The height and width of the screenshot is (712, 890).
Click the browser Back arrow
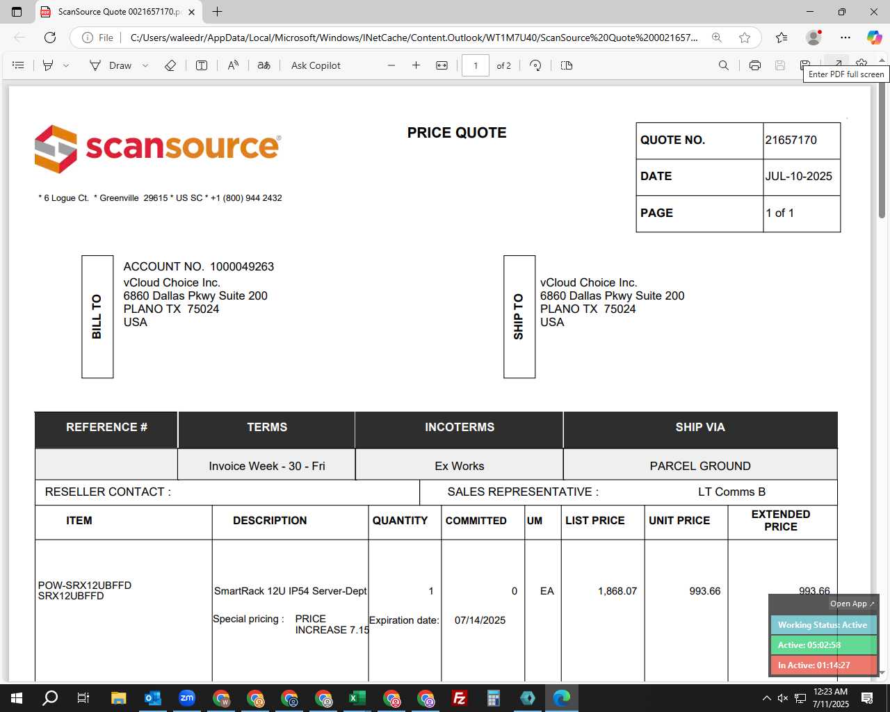pos(19,38)
